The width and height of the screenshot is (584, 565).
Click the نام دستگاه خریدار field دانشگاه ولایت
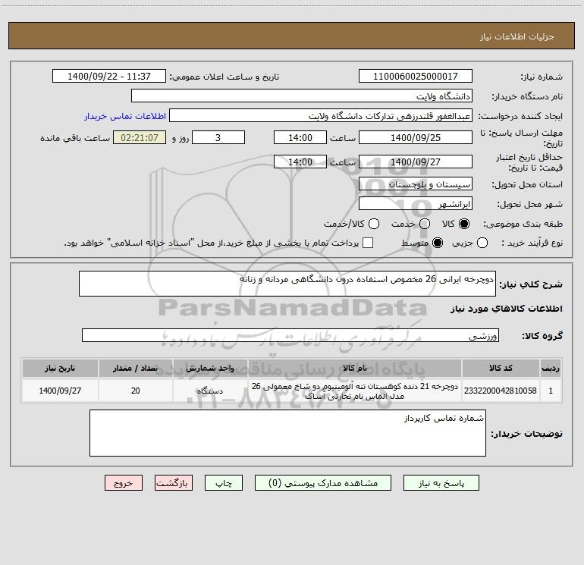click(x=302, y=96)
